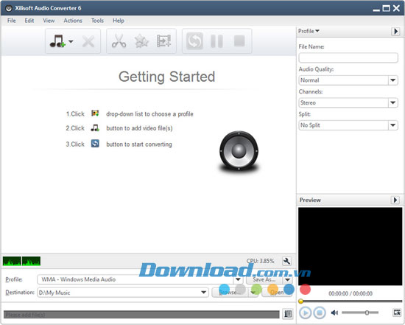Viewport: 405px width, 325px height.
Task: Open the Tools menu
Action: pos(97,21)
